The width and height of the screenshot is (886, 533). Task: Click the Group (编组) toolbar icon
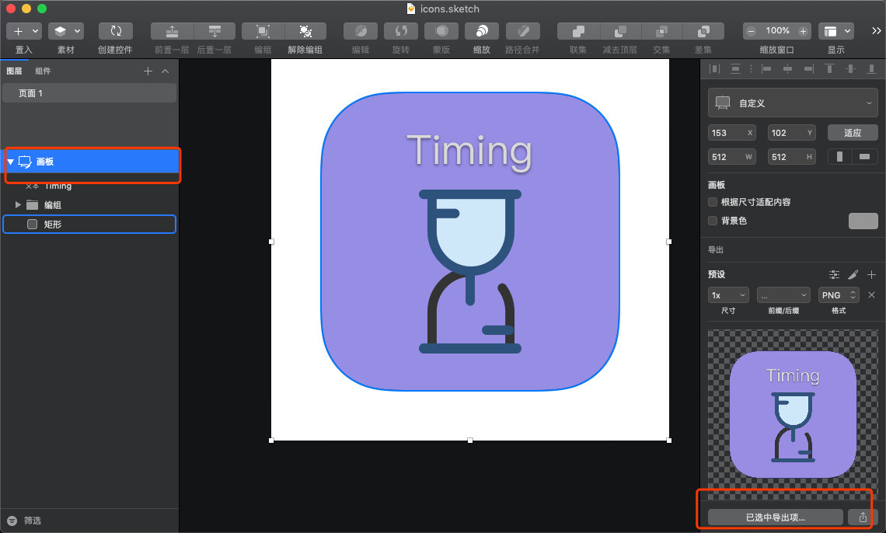[x=263, y=31]
